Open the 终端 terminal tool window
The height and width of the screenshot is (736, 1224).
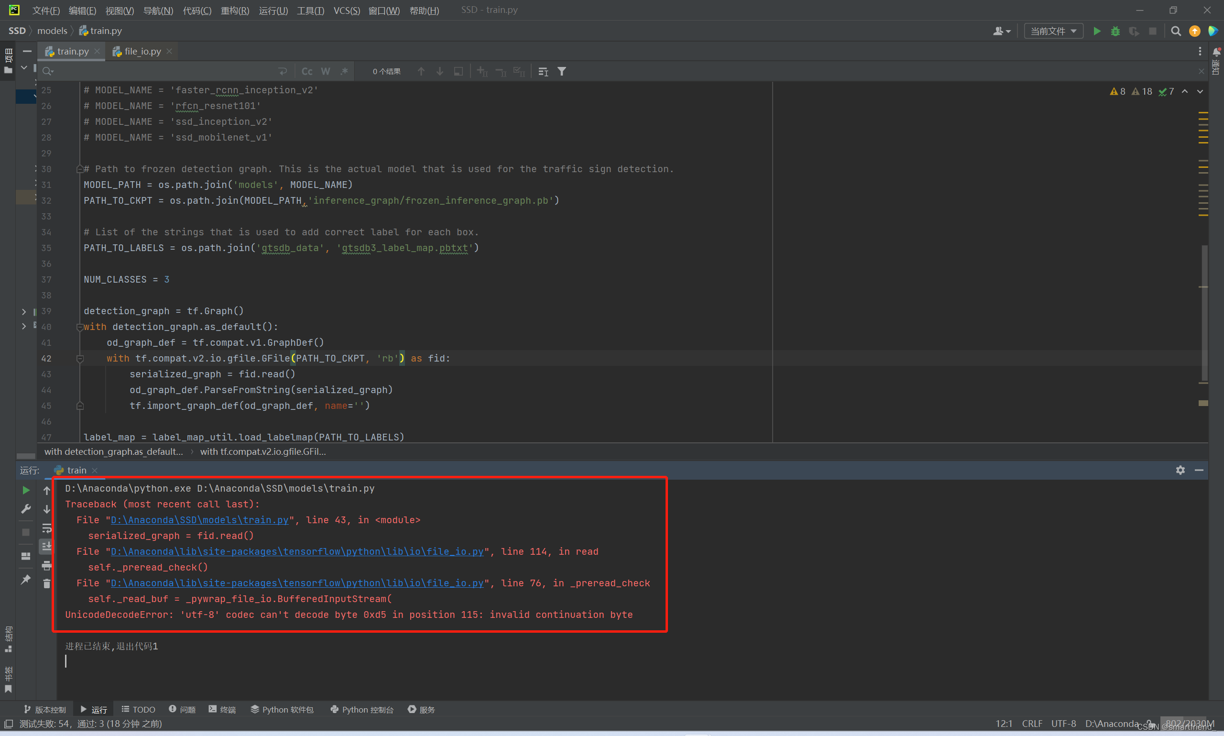222,710
